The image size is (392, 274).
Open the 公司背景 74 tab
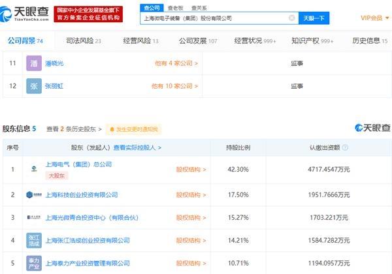[25, 40]
